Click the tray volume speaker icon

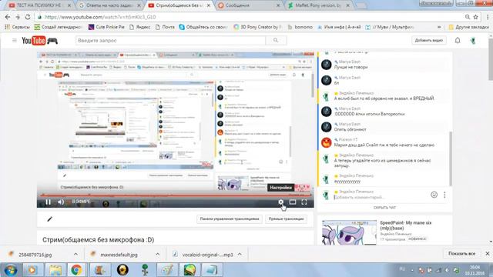(447, 270)
